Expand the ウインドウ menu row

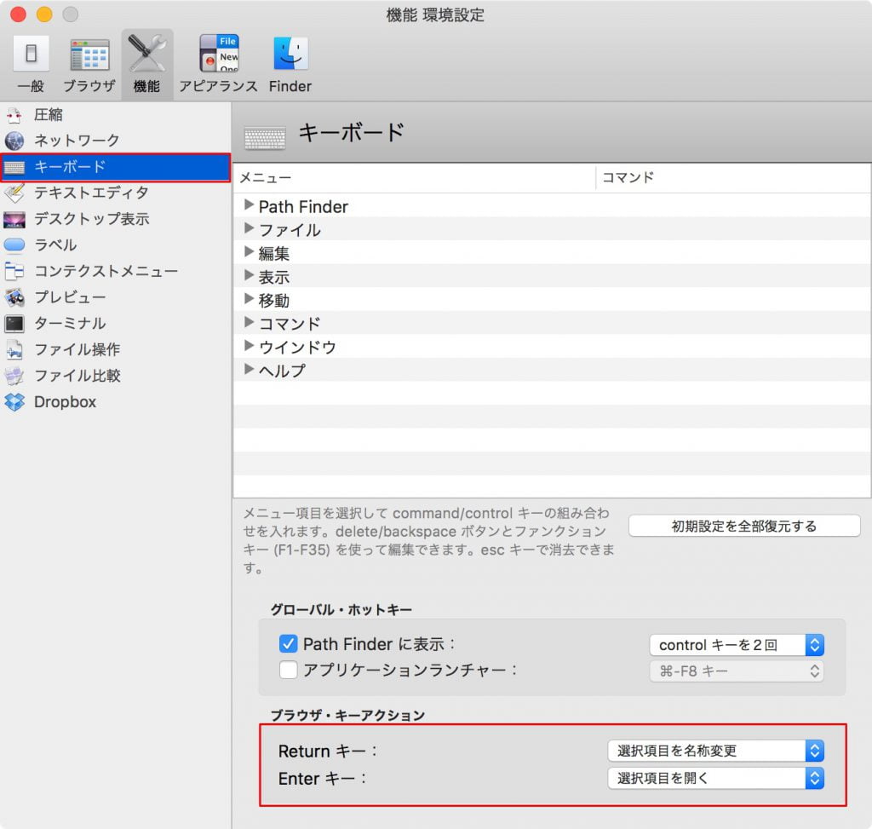click(249, 346)
